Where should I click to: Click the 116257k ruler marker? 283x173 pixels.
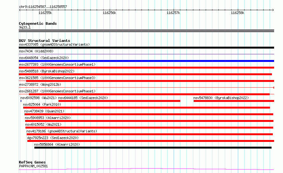[x=173, y=13]
